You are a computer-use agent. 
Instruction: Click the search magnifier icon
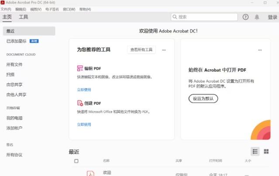175,17
